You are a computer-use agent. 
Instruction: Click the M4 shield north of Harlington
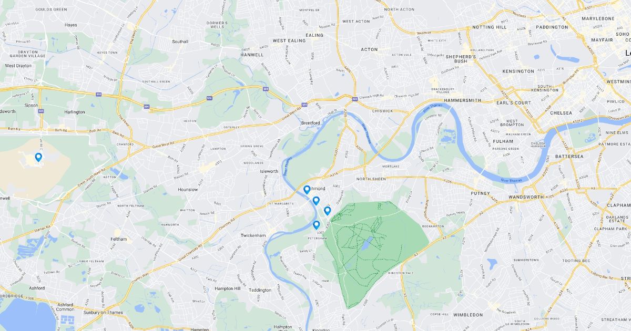click(x=98, y=94)
